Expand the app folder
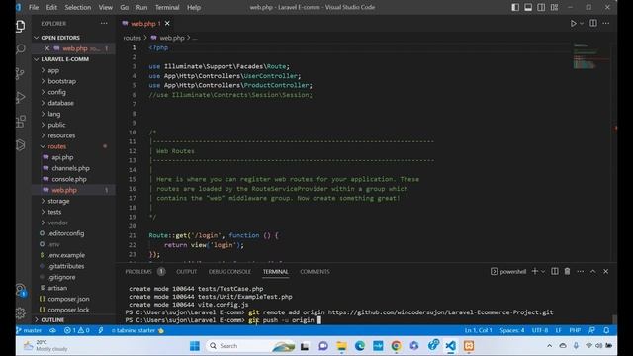 tap(53, 70)
